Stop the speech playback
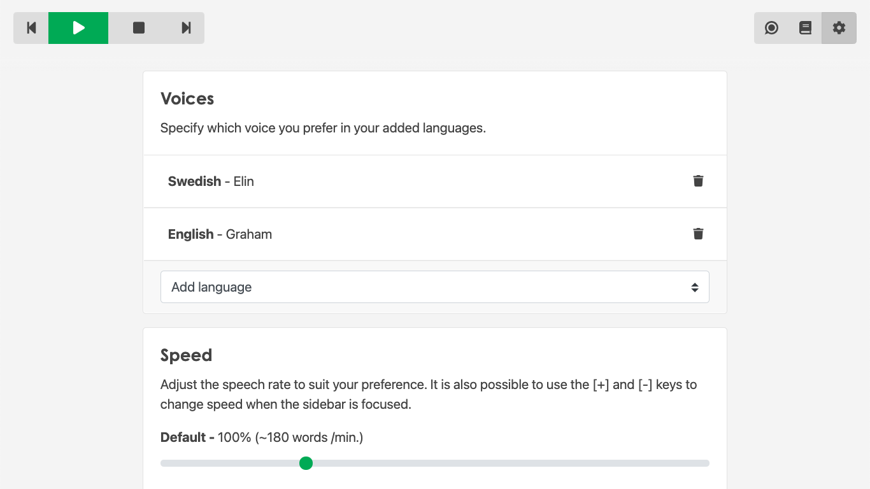 [139, 28]
